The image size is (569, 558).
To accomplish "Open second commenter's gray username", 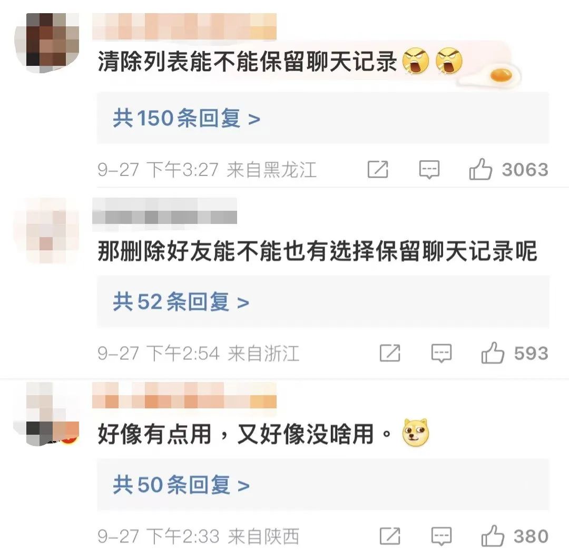I will [164, 214].
